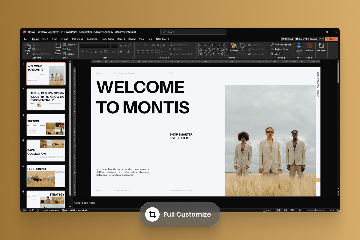Open the Share dropdown

point(331,39)
